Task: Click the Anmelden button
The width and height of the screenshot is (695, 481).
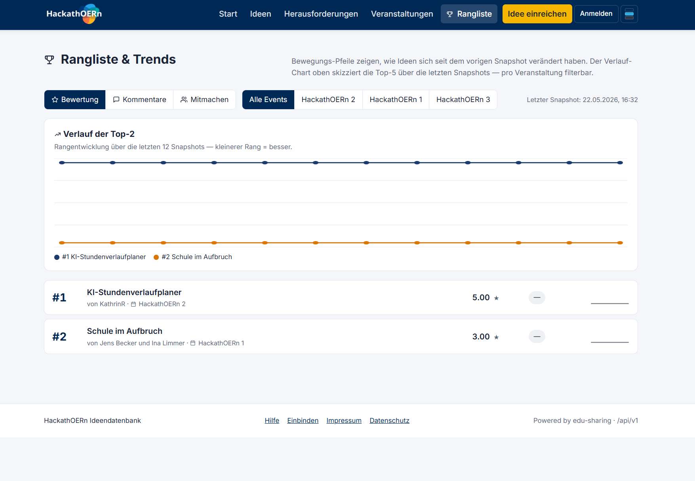Action: (596, 14)
